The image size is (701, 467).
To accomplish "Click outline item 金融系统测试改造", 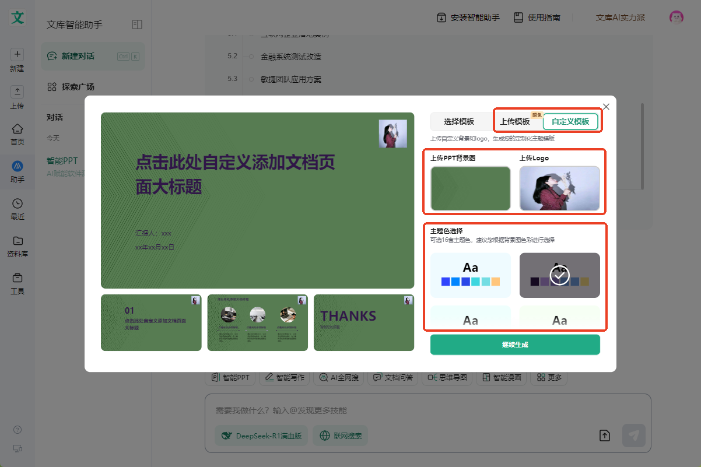I will (291, 57).
